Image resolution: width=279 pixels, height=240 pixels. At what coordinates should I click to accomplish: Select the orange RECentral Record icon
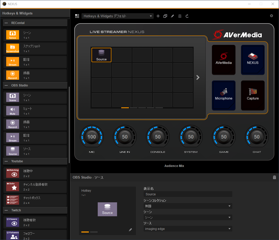point(12,75)
